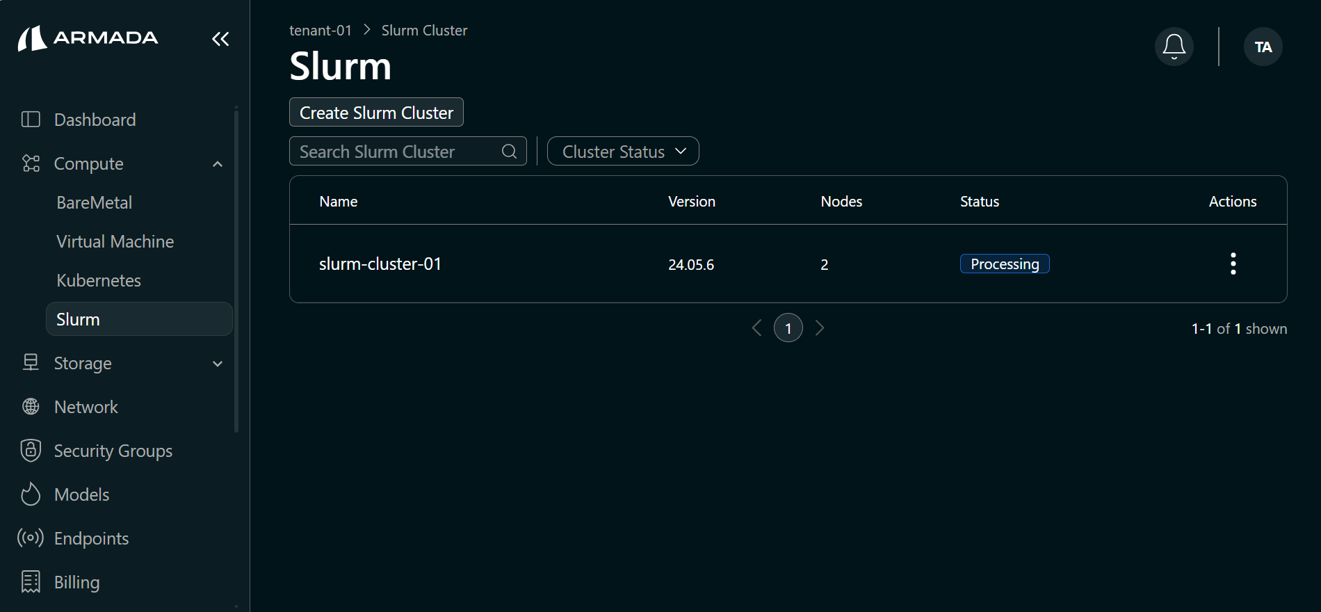Click the Armada logo

tap(88, 38)
